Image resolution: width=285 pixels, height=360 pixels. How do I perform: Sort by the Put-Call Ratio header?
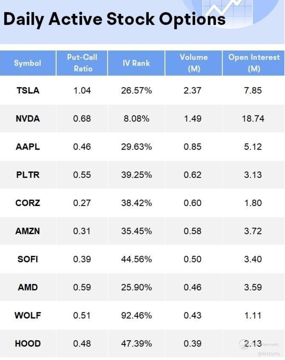pyautogui.click(x=82, y=63)
